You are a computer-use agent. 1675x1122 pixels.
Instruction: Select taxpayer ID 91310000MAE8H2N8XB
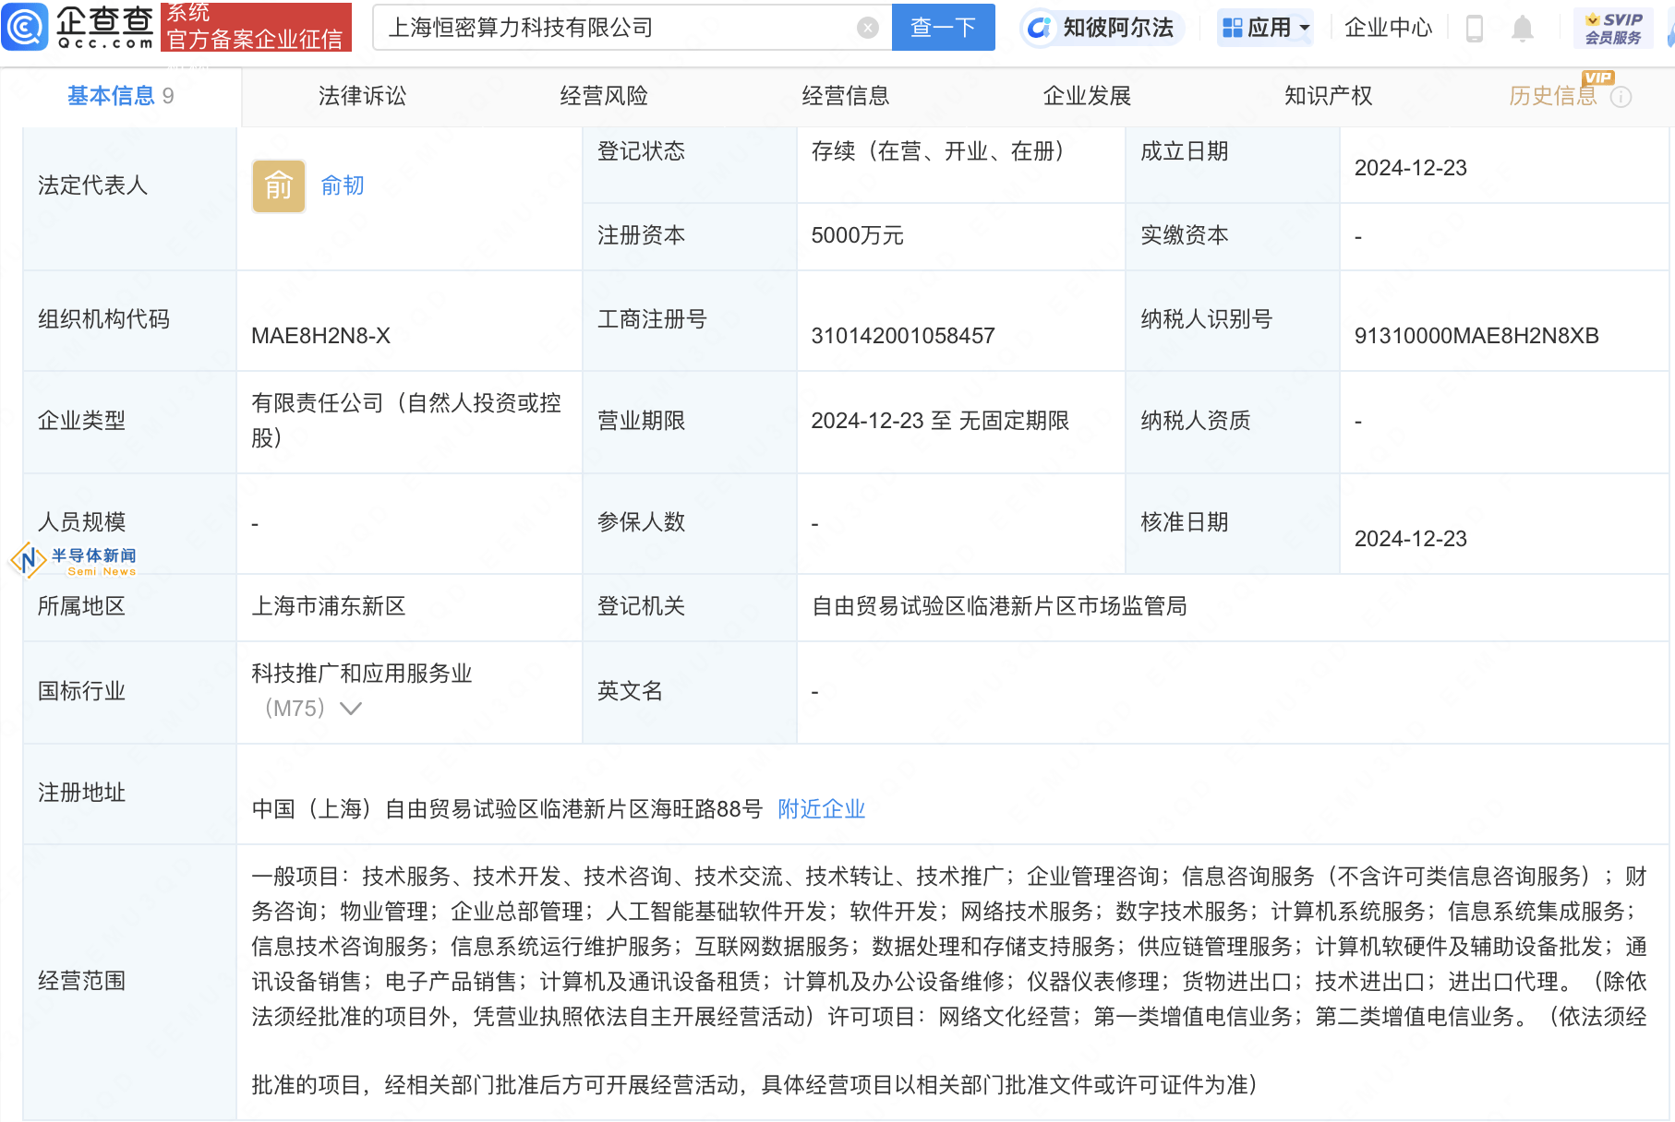[x=1476, y=336]
